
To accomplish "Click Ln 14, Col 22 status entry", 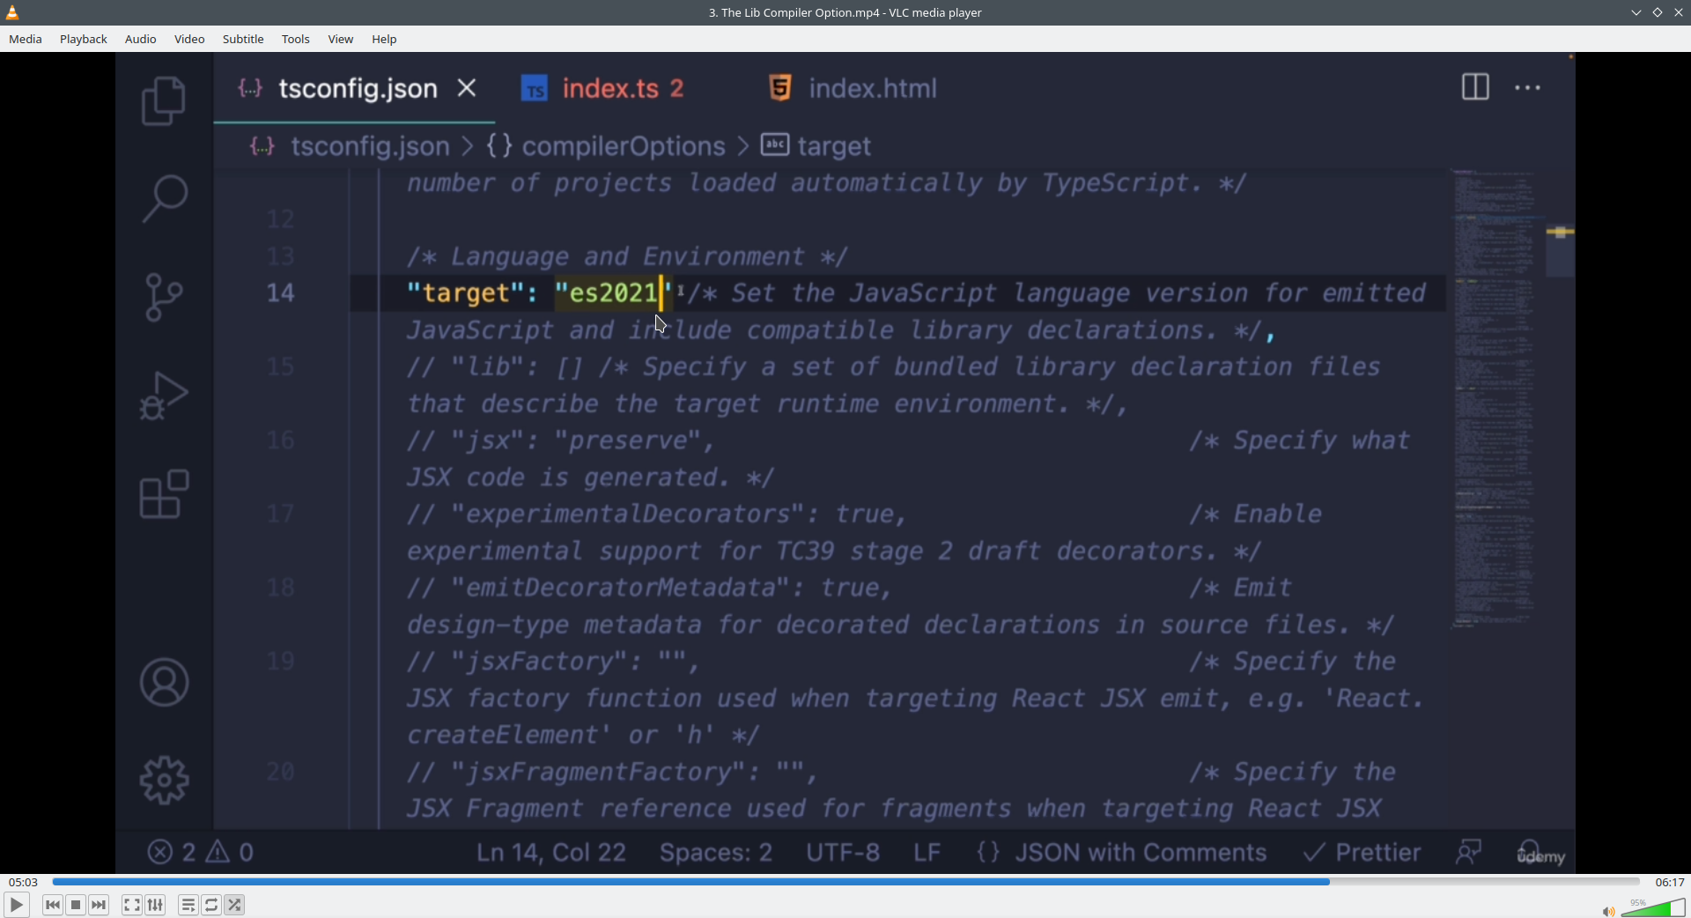I will click(x=551, y=853).
